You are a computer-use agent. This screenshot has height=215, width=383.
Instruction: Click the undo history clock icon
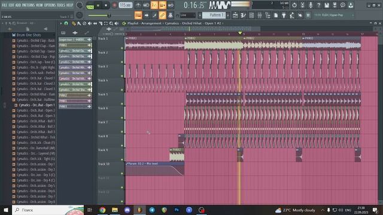pyautogui.click(x=294, y=5)
